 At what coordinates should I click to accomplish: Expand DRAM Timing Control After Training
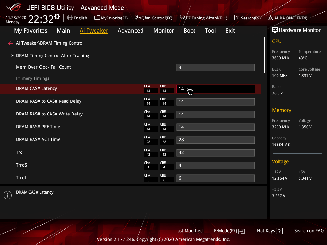(52, 56)
